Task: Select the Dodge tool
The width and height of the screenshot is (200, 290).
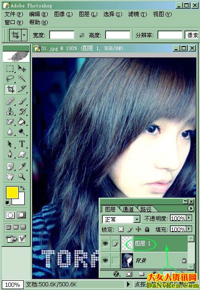Action: click(22, 132)
